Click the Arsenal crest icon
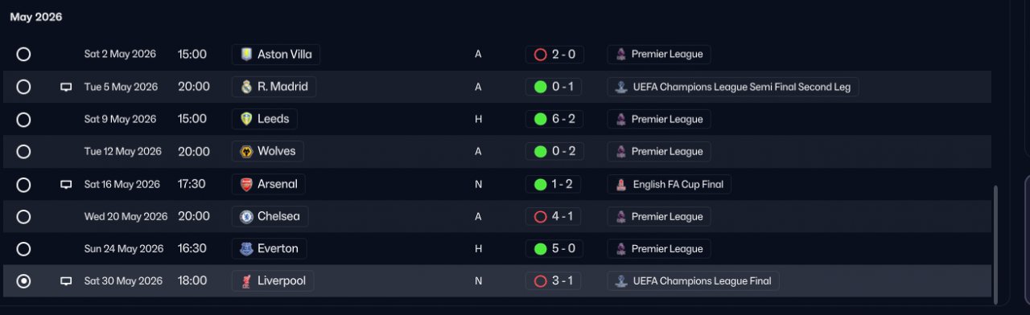 [x=246, y=184]
